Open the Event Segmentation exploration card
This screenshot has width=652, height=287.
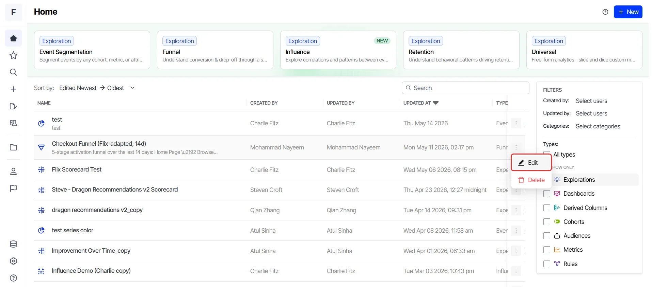point(92,50)
